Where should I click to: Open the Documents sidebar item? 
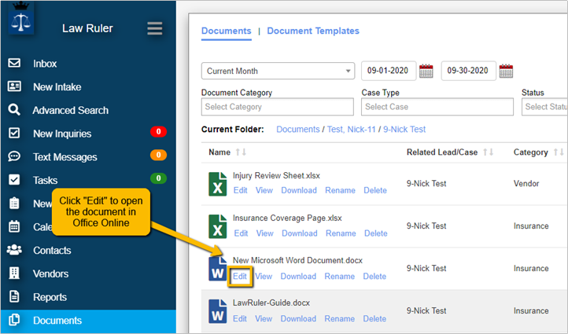(x=88, y=321)
